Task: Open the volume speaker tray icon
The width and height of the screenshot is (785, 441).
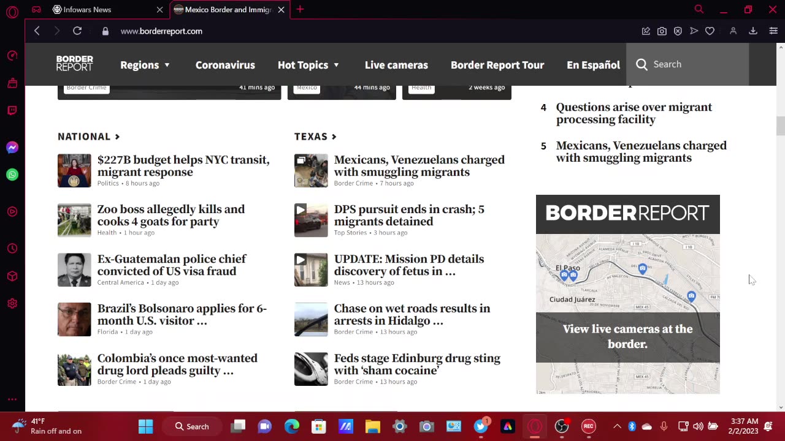Action: tap(698, 426)
